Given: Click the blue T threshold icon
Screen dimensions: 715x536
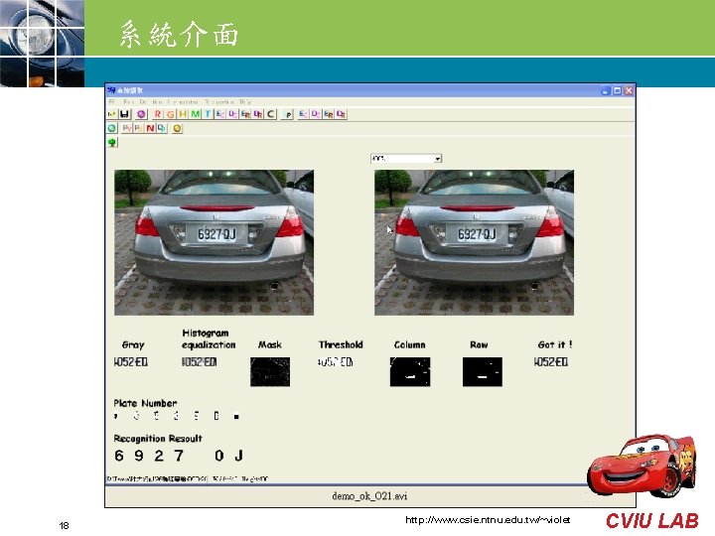Looking at the screenshot, I should click(208, 114).
